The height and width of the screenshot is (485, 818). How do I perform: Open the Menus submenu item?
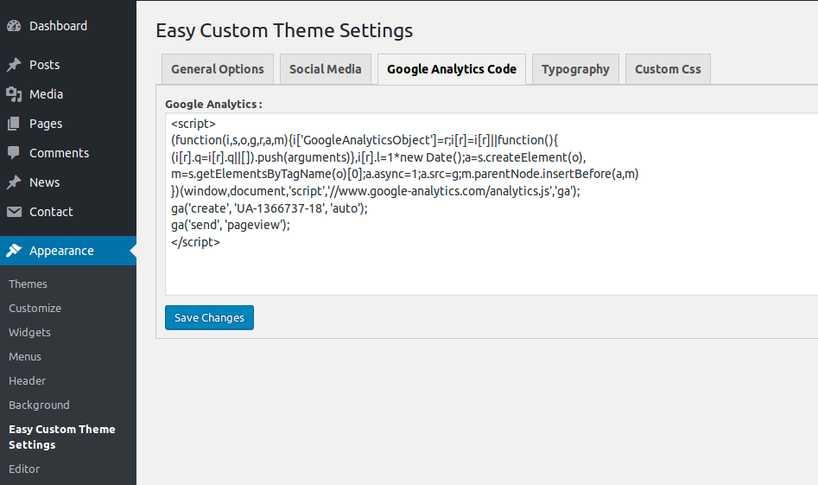click(x=25, y=356)
